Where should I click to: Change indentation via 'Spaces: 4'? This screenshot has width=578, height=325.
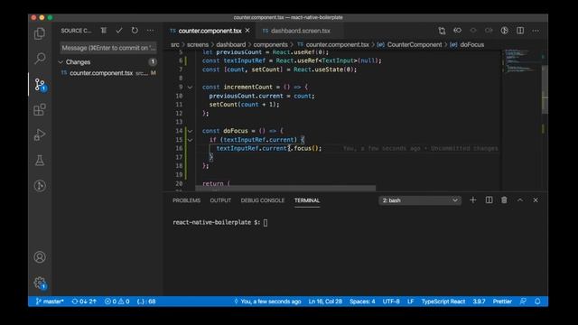point(362,302)
